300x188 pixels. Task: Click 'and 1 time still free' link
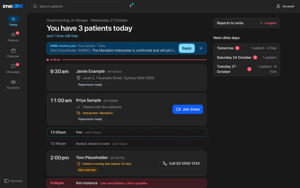(62, 36)
